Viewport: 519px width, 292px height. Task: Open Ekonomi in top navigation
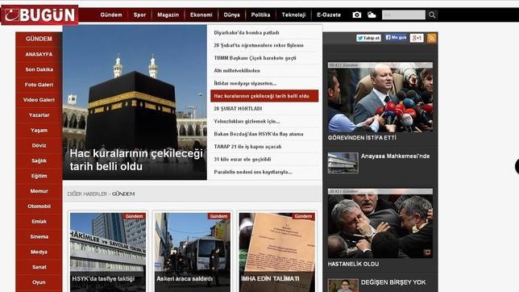click(x=201, y=15)
